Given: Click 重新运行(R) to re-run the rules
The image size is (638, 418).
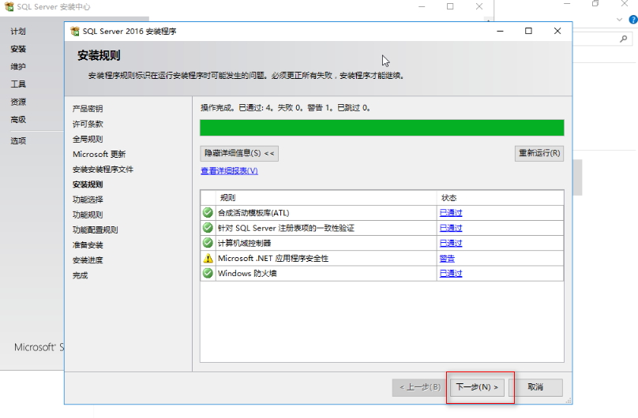Looking at the screenshot, I should [x=539, y=154].
